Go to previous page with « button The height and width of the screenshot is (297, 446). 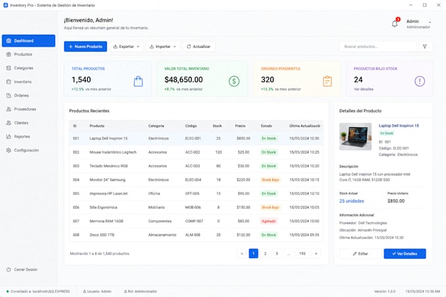[x=242, y=254]
